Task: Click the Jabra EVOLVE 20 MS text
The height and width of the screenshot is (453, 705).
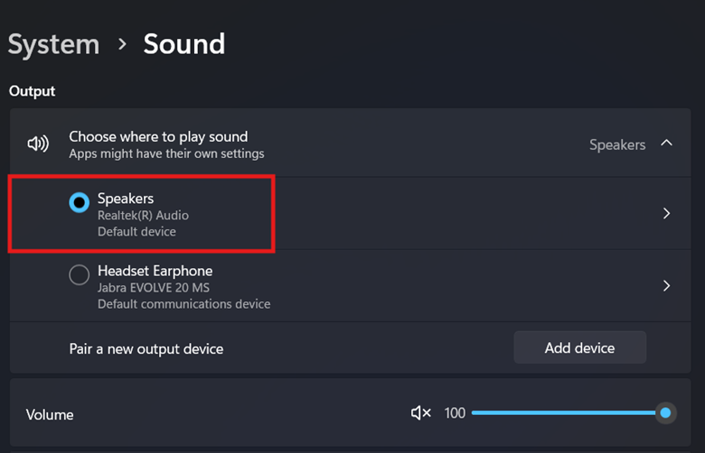Action: (x=158, y=288)
